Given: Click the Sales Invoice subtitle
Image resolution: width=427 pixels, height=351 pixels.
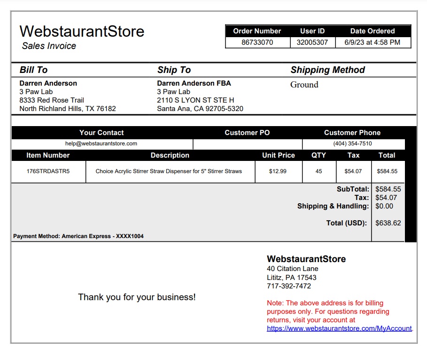Looking at the screenshot, I should click(49, 46).
